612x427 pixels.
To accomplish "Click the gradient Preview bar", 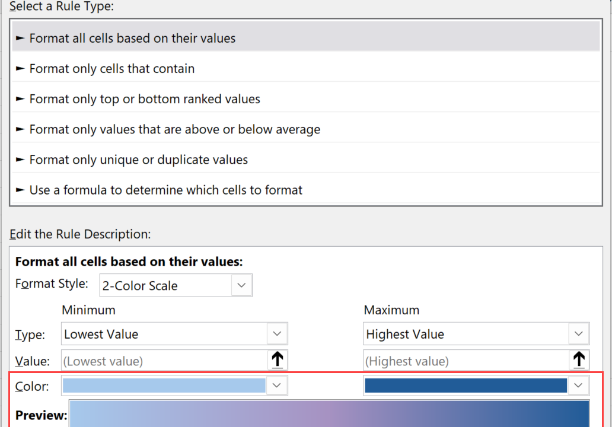I will [x=329, y=414].
